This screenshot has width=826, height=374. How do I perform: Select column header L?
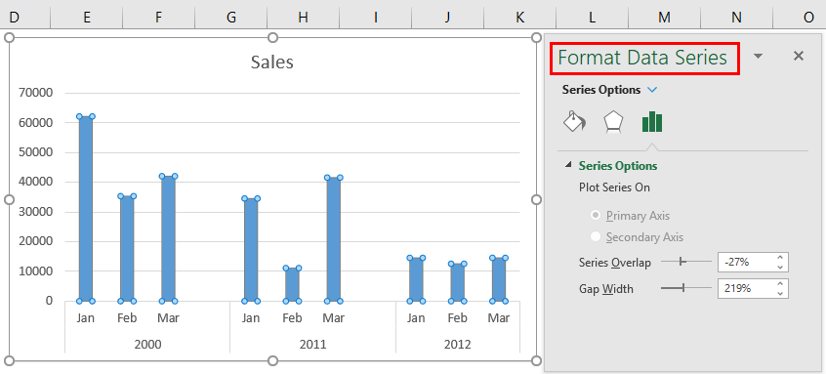(592, 18)
